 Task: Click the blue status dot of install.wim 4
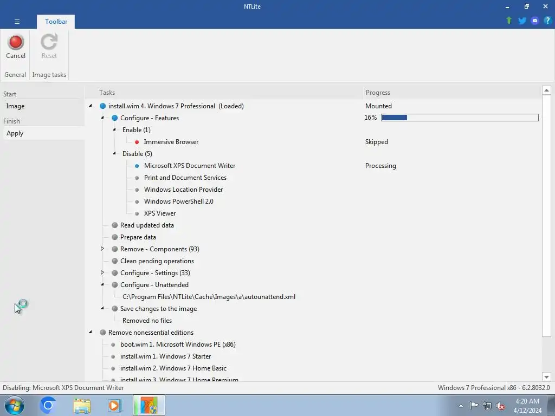[102, 106]
